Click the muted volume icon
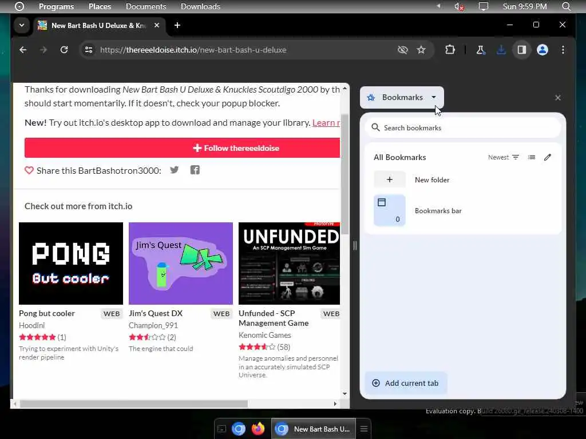The image size is (586, 439). 459,6
